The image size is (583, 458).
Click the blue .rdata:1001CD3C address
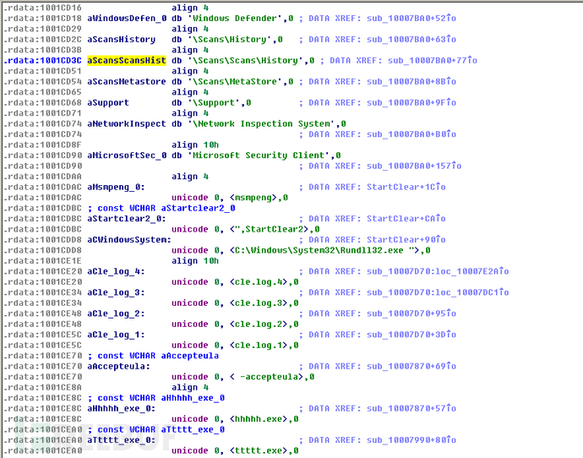coord(42,61)
